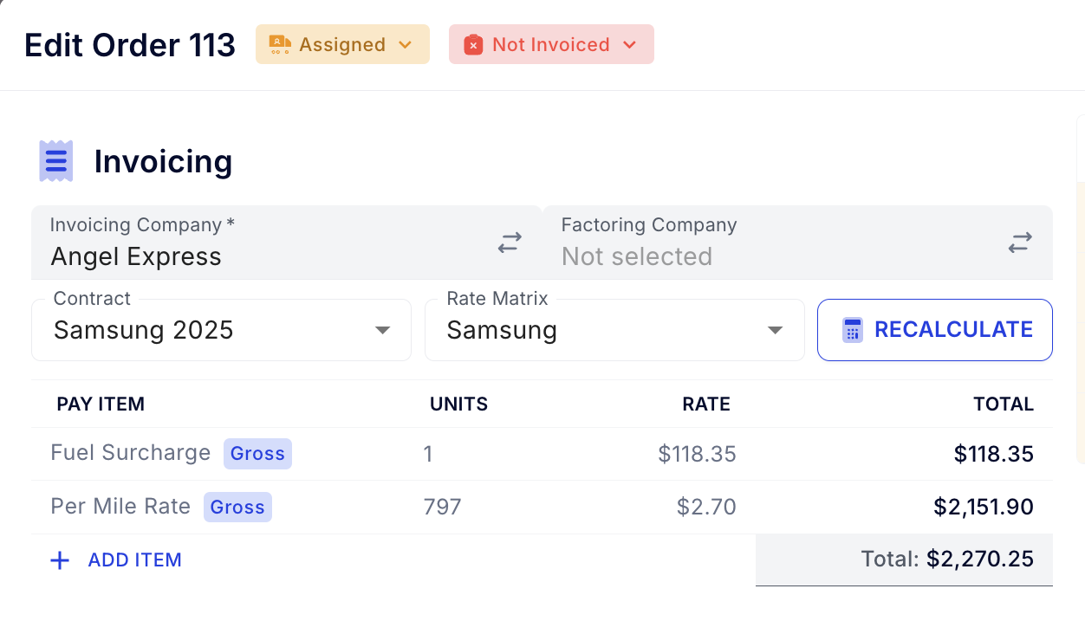Click the calculator icon in Recalculate
Viewport: 1085px width, 634px height.
pos(853,330)
